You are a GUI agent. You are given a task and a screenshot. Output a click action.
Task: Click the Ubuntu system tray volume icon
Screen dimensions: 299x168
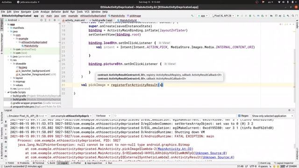284,2
